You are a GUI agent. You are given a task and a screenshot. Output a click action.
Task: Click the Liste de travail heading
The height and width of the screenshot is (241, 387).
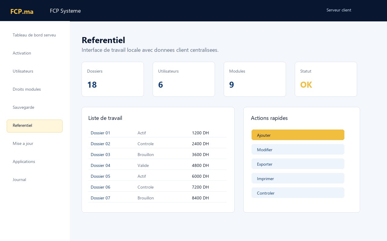[x=105, y=118]
